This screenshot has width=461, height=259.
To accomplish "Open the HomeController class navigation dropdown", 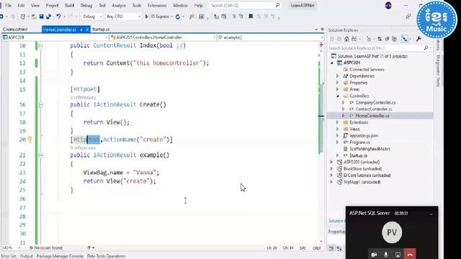I will click(163, 37).
